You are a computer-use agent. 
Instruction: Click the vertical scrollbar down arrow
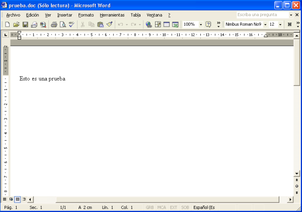click(x=297, y=173)
